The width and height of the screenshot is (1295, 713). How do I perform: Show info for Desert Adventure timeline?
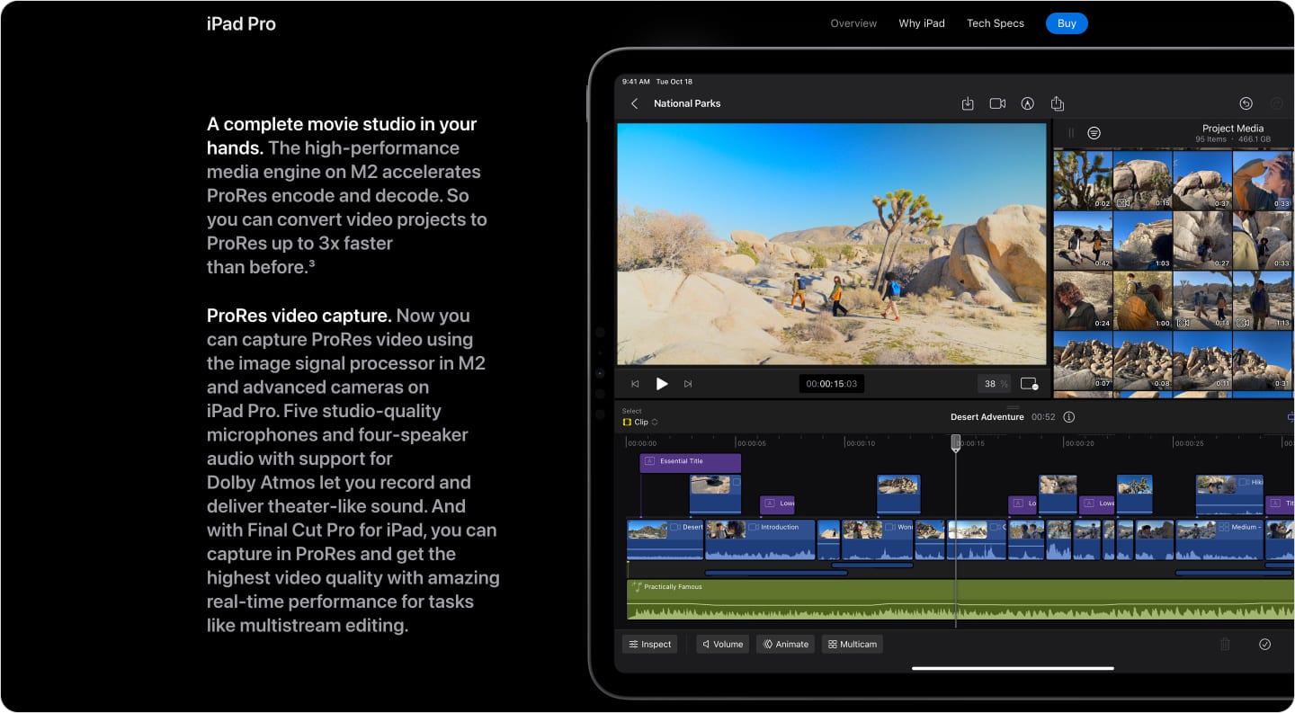click(x=1068, y=417)
